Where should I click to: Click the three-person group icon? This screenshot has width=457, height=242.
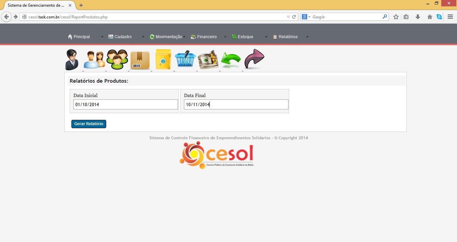pos(117,60)
